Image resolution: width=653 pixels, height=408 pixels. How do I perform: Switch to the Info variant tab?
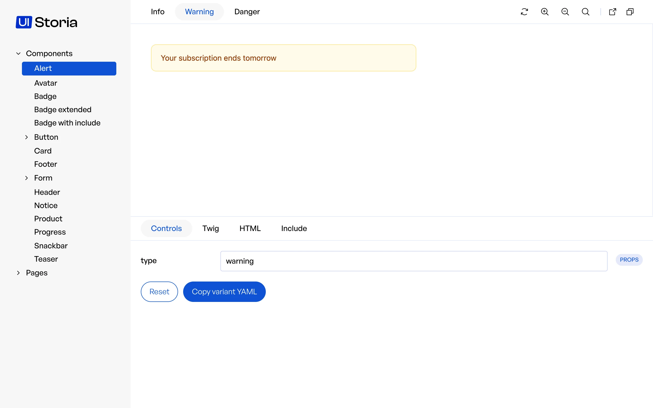pyautogui.click(x=158, y=12)
